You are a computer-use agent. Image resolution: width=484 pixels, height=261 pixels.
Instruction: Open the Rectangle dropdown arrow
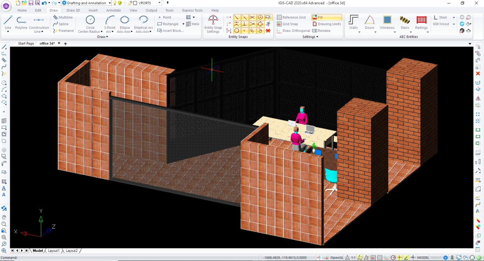[x=183, y=24]
